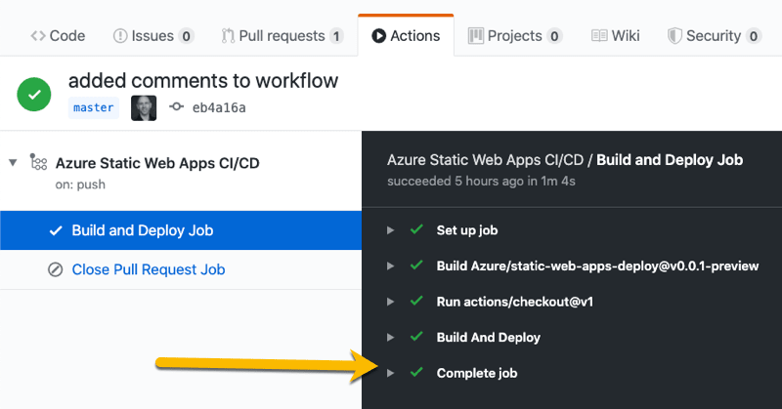Click the Projects count badge 0
Screen dimensions: 782x409
[x=554, y=36]
